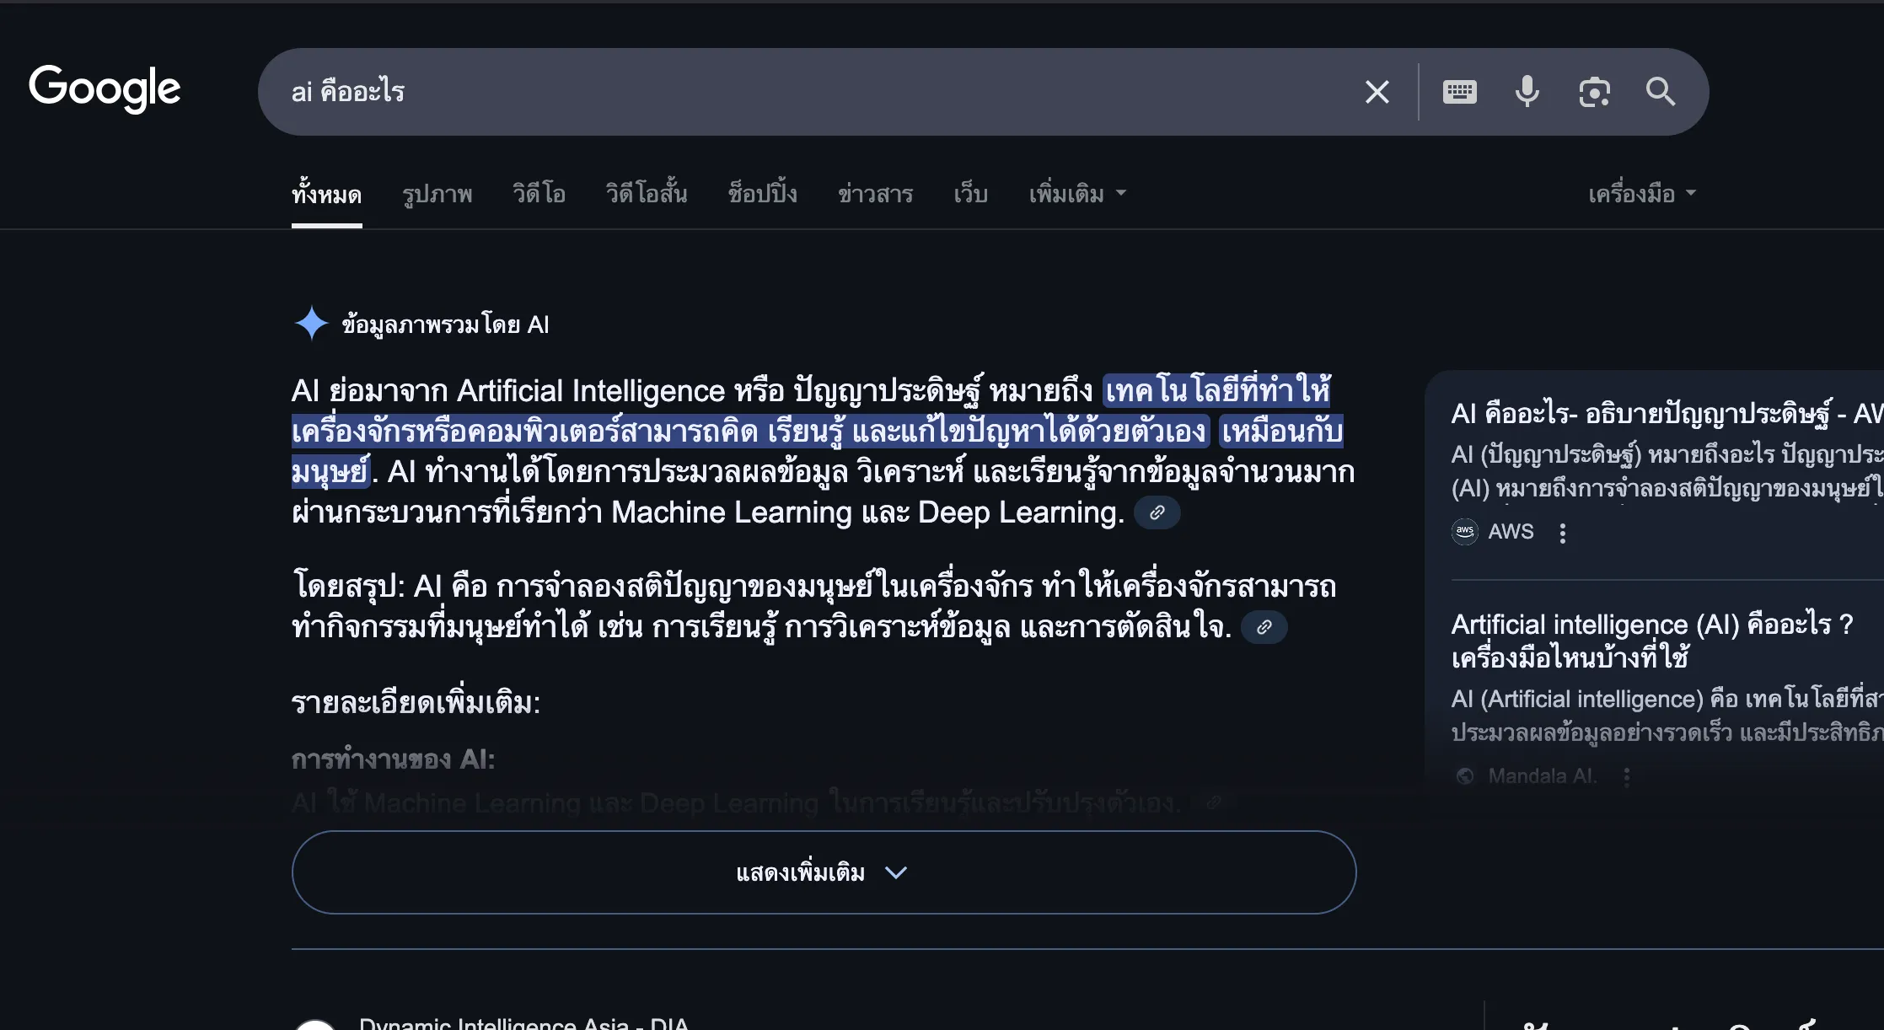Image resolution: width=1884 pixels, height=1030 pixels.
Task: Switch to the เว็บ tab
Action: click(970, 195)
